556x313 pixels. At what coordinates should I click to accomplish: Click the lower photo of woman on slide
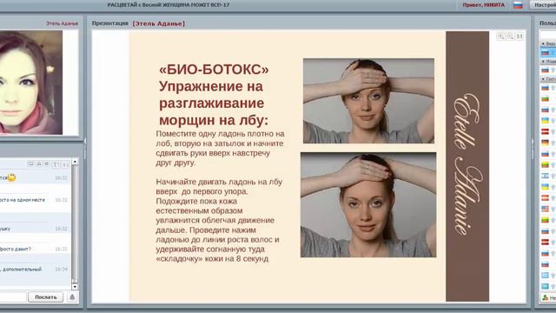point(368,205)
